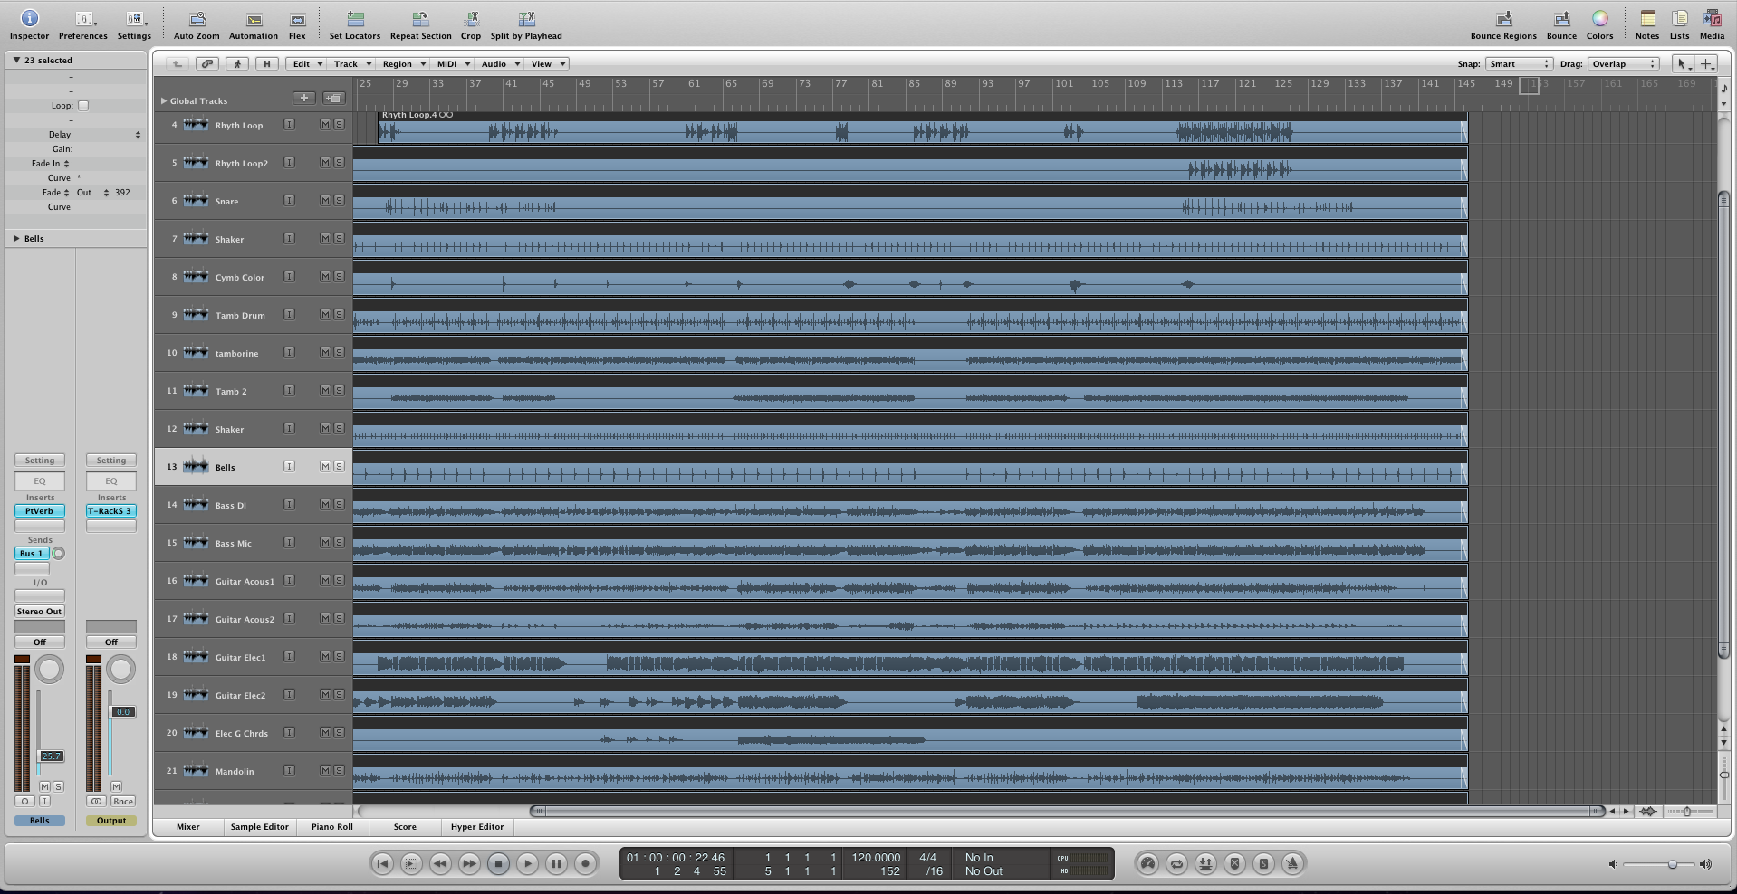Enable input monitoring on Cymb Color track
Image resolution: width=1737 pixels, height=894 pixels.
(x=289, y=277)
